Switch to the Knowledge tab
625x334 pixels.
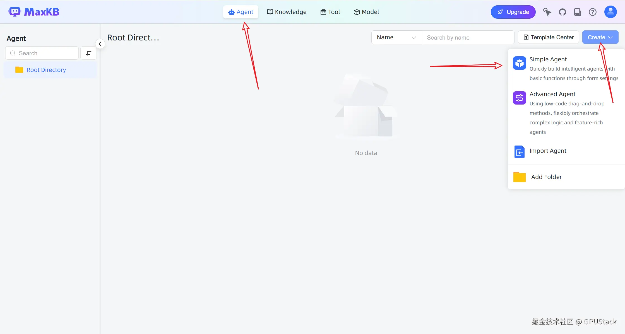point(287,12)
